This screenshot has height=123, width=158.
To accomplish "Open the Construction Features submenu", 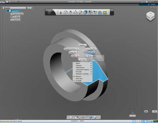I will [83, 70].
